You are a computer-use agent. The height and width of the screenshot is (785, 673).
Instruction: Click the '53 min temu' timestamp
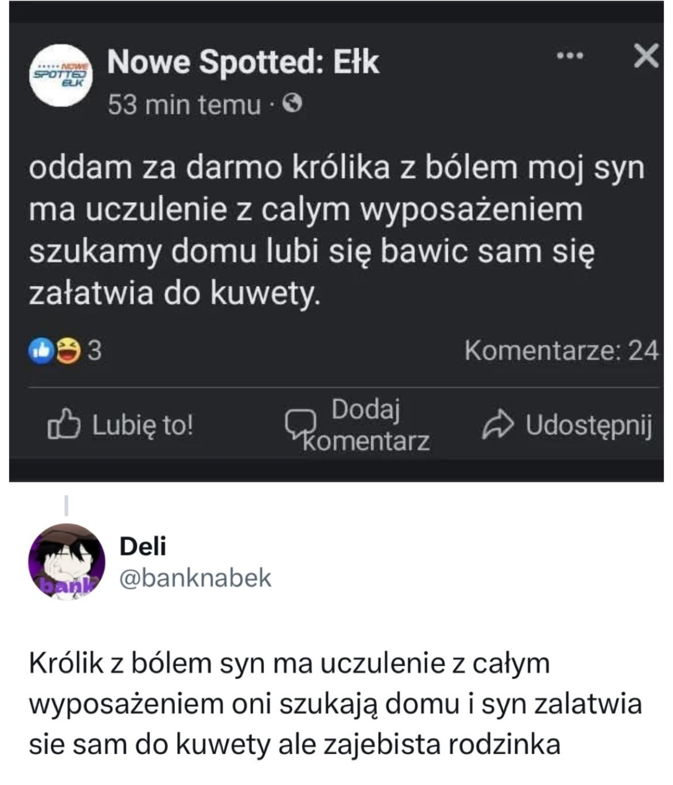tap(184, 104)
